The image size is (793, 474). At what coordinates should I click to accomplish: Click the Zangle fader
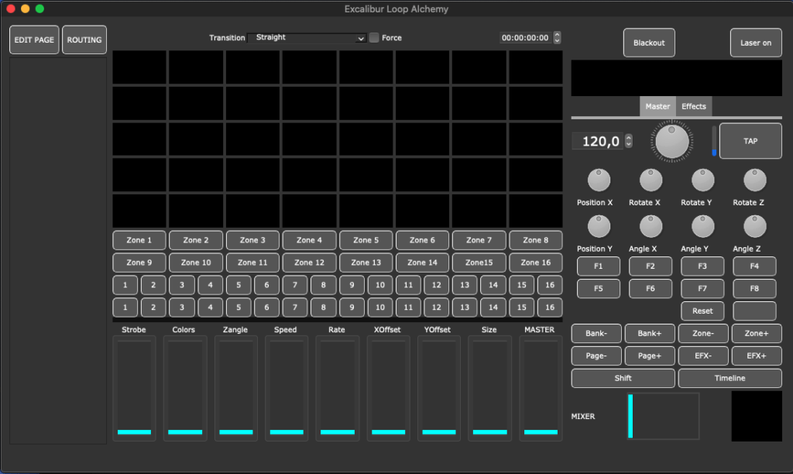click(x=235, y=388)
